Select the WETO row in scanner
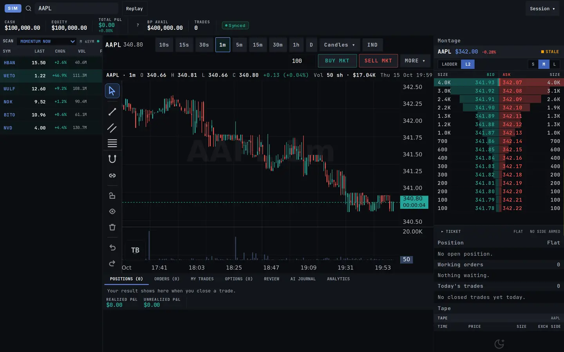This screenshot has height=352, width=564. (51, 75)
